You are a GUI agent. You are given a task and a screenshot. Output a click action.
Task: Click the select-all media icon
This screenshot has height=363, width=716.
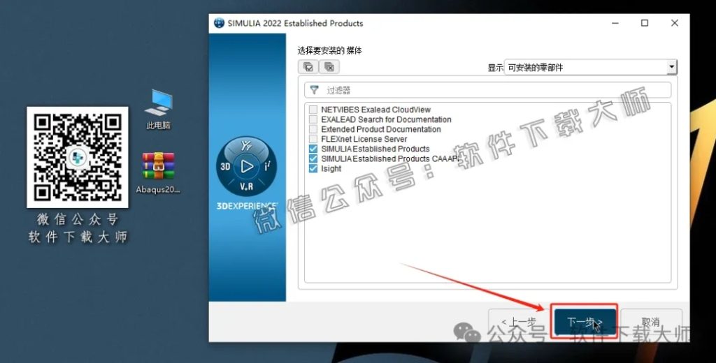(308, 67)
